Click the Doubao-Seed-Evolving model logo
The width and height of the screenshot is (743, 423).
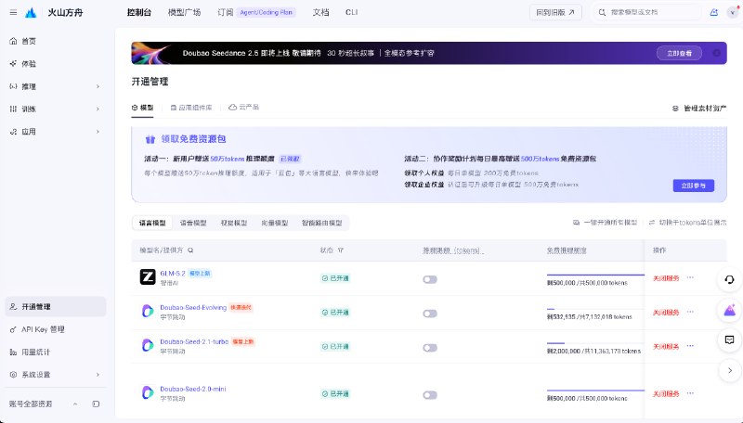pyautogui.click(x=148, y=311)
